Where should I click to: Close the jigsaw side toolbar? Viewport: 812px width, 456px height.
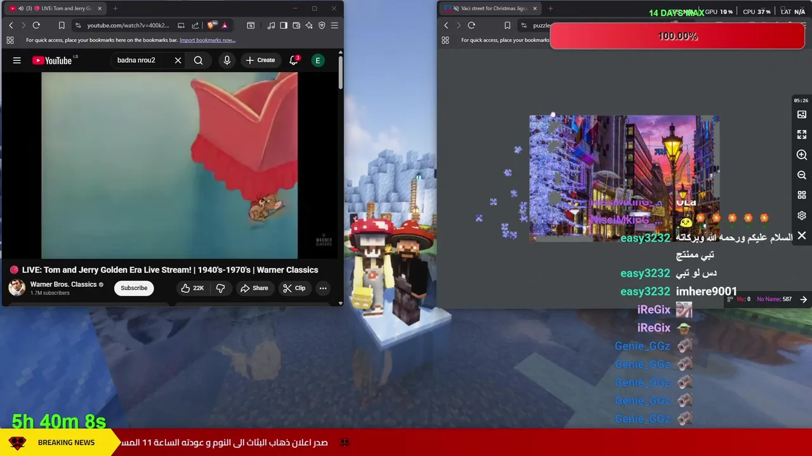pos(802,236)
